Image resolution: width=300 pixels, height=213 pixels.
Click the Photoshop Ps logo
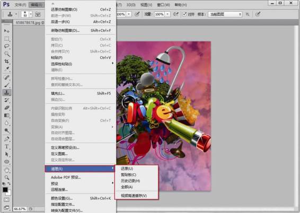coord(6,4)
